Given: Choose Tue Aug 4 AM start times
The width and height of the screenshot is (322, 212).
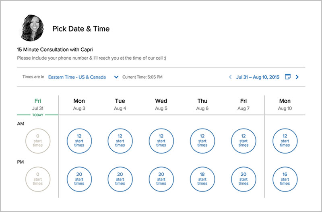Looking at the screenshot, I should pos(120,141).
